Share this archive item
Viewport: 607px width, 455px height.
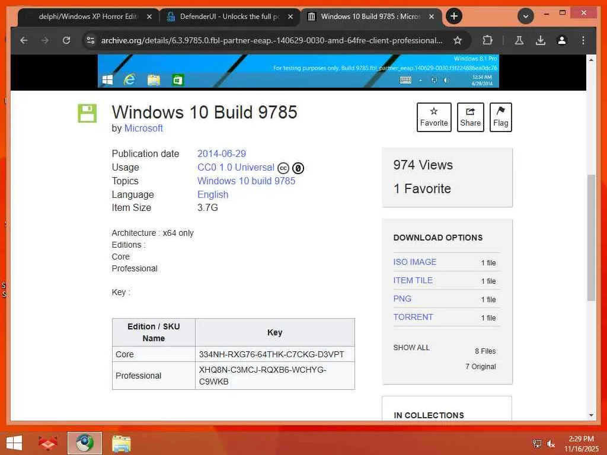[x=470, y=117]
